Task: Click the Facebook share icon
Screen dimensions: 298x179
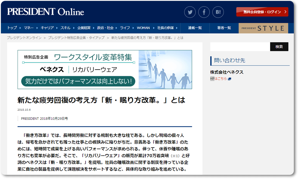Action: [204, 12]
